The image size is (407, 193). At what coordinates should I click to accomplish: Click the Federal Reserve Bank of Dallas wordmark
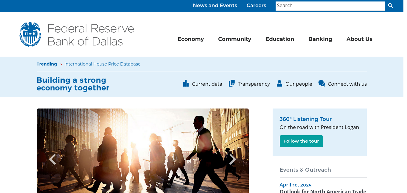(x=91, y=35)
